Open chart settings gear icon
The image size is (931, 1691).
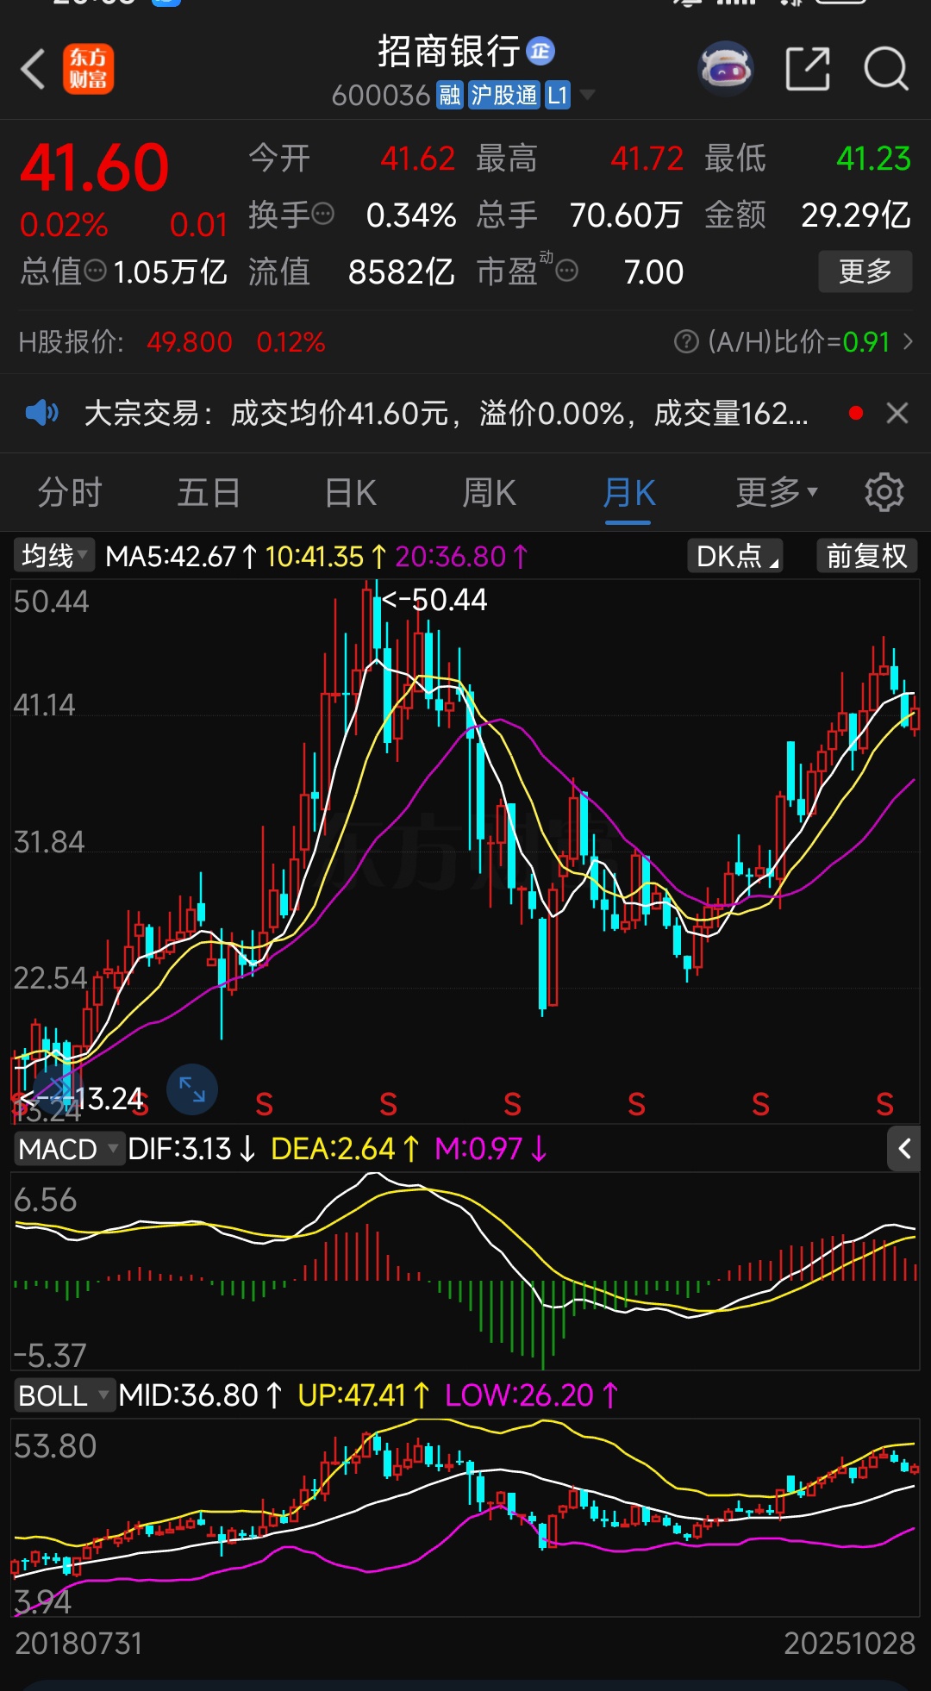point(884,492)
